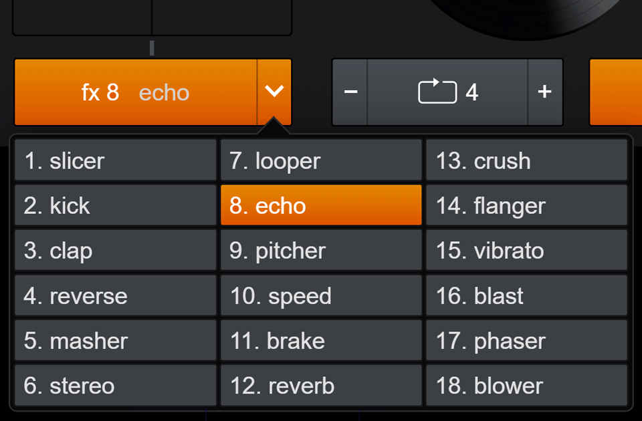Activate the kick effect
The height and width of the screenshot is (421, 642).
(x=114, y=205)
